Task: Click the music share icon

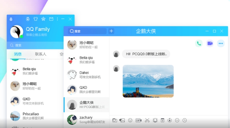Action: 170,120
